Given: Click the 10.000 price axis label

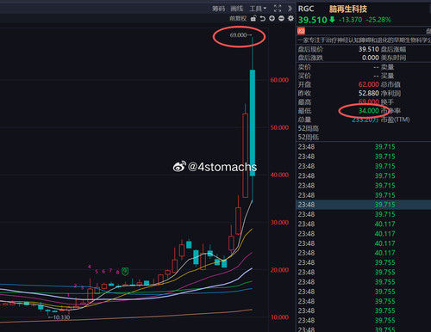Looking at the screenshot, I should pos(279,317).
